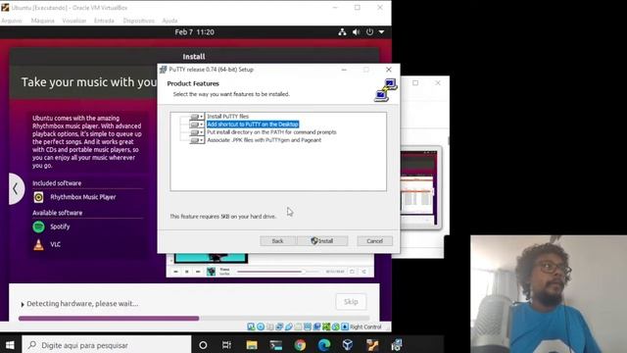The image size is (627, 353).
Task: Open the Windows Start menu
Action: point(10,345)
